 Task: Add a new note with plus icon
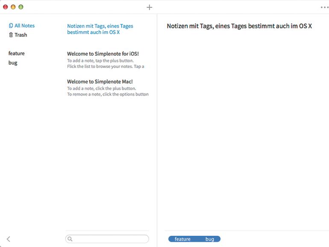[x=149, y=7]
